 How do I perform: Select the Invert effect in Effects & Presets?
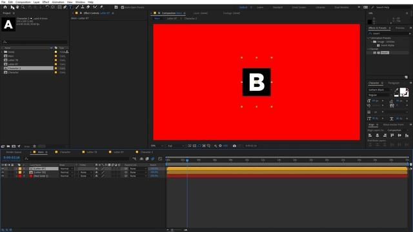[385, 53]
